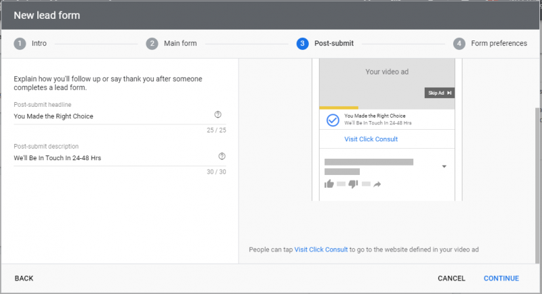The width and height of the screenshot is (542, 294).
Task: Focus the Post-submit description text field
Action: pyautogui.click(x=112, y=158)
